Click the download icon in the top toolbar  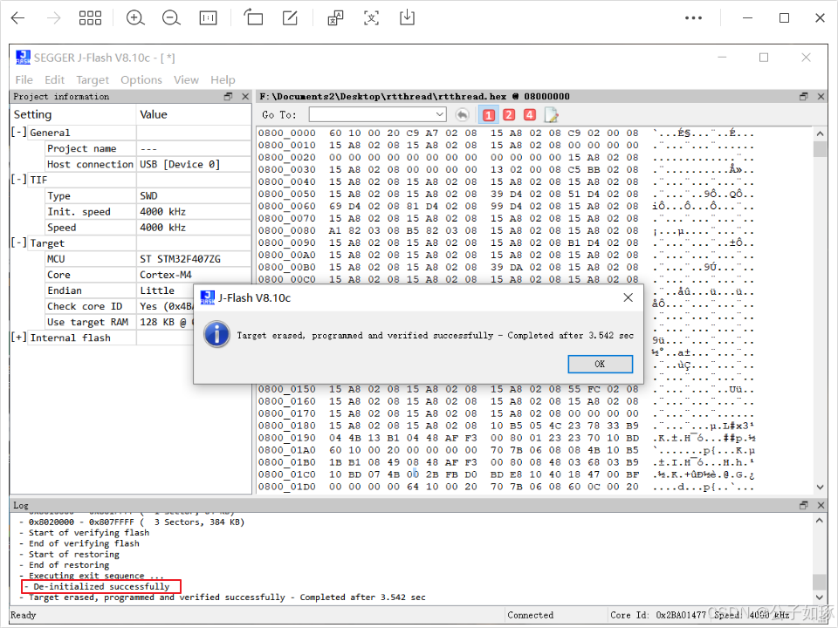pyautogui.click(x=407, y=17)
